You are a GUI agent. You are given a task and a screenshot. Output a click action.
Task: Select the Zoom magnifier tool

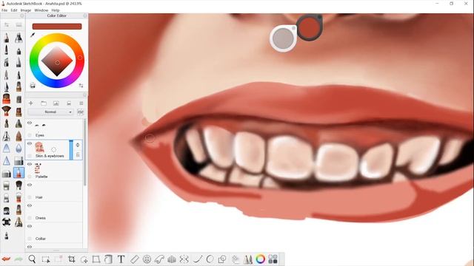32,259
